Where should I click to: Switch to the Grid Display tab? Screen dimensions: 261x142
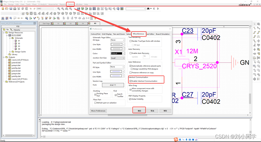pos(107,34)
